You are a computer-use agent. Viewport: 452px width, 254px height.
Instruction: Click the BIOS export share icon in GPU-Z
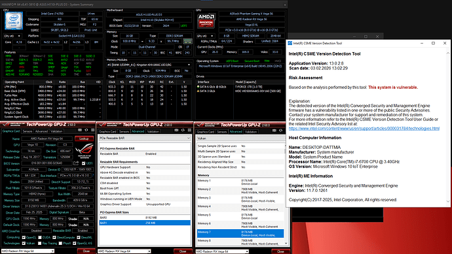click(x=76, y=163)
